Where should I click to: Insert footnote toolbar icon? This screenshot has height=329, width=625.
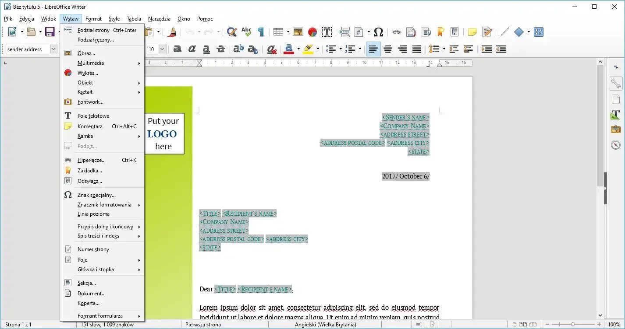(411, 32)
